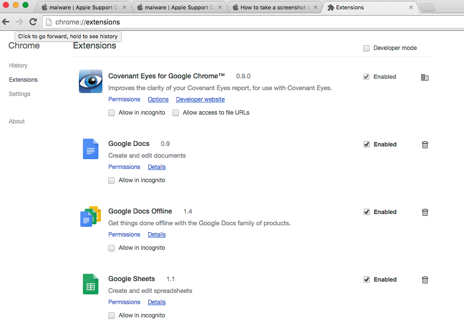Screen dimensions: 464x335
Task: Close the first malware Apple Support tab
Action: tap(124, 7)
